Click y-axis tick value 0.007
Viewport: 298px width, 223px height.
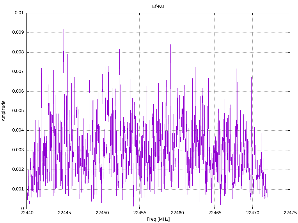click(18, 72)
